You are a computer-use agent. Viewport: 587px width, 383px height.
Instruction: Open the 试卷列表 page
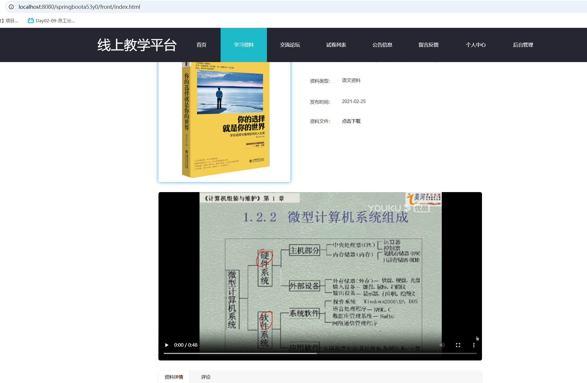click(336, 45)
